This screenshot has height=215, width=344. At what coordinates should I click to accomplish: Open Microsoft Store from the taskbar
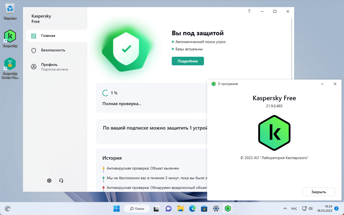click(x=204, y=208)
